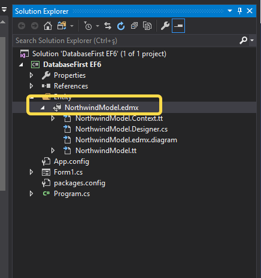261x278 pixels.
Task: Click the App.config file icon
Action: (x=46, y=161)
